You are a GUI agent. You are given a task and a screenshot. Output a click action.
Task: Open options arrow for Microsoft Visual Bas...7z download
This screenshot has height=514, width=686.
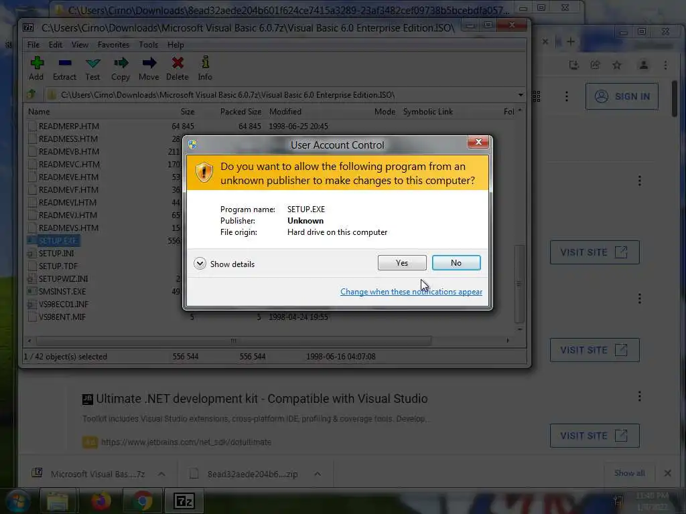click(161, 474)
